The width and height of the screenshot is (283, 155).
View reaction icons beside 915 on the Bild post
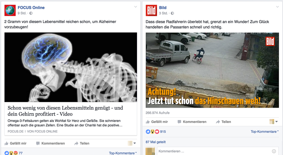[153, 132]
